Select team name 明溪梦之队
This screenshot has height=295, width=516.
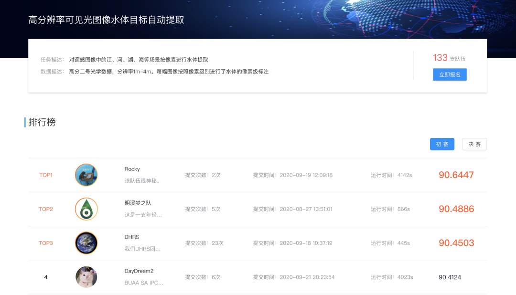[138, 203]
